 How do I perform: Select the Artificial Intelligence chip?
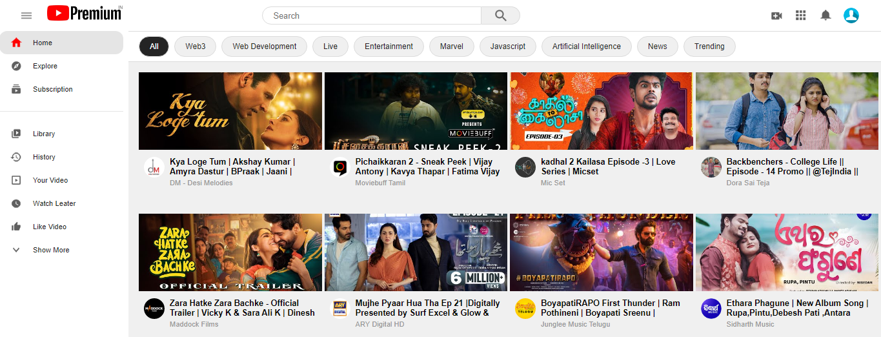[587, 46]
